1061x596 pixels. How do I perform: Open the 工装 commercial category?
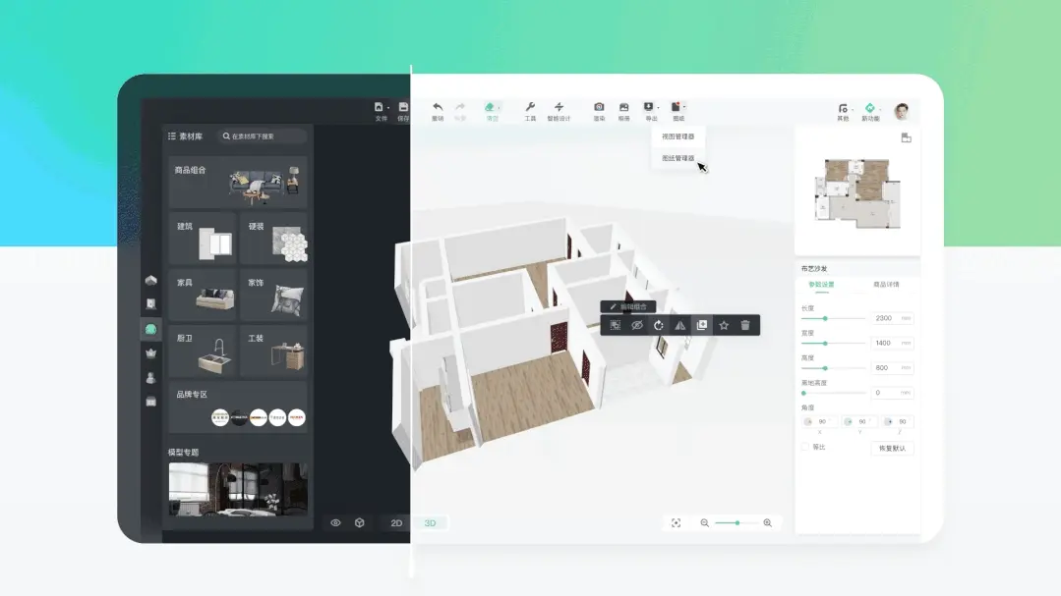[273, 351]
